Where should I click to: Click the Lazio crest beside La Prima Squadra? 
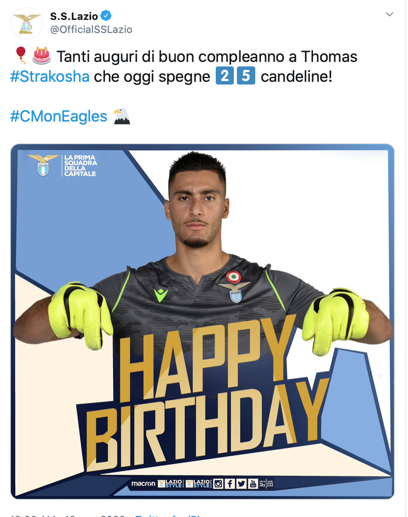[x=43, y=165]
